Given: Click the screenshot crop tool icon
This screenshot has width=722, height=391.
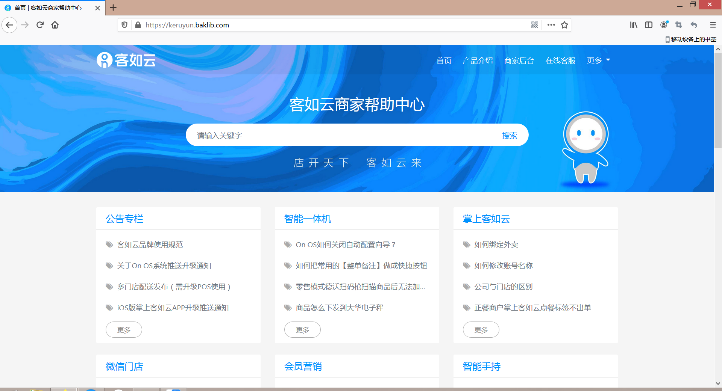Looking at the screenshot, I should pyautogui.click(x=679, y=25).
